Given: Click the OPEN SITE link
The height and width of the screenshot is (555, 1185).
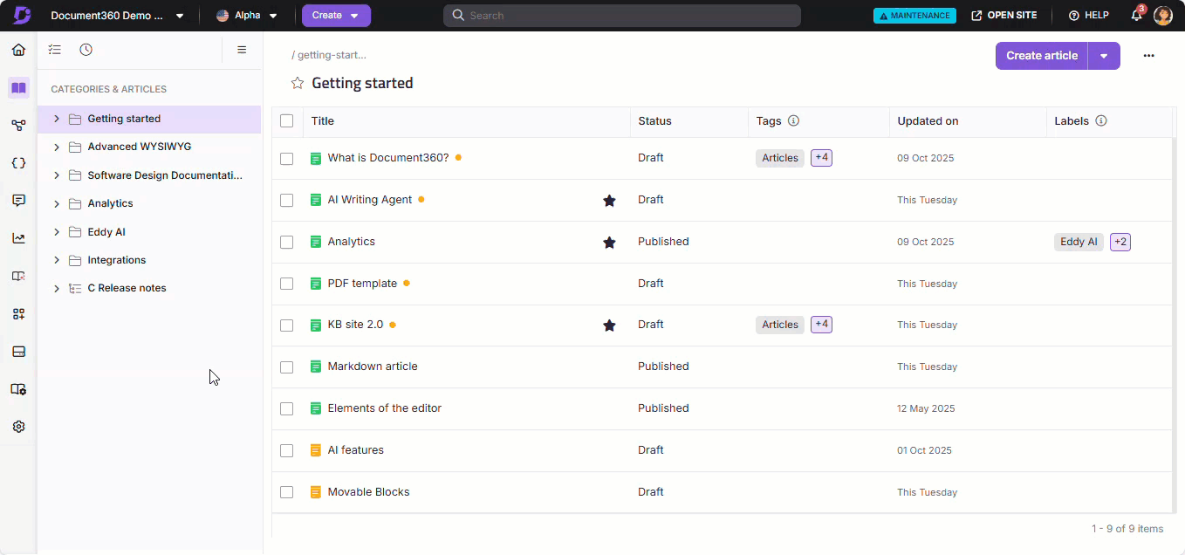Looking at the screenshot, I should [1003, 16].
